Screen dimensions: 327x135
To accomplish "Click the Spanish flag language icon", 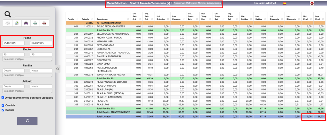I will tap(284, 4).
